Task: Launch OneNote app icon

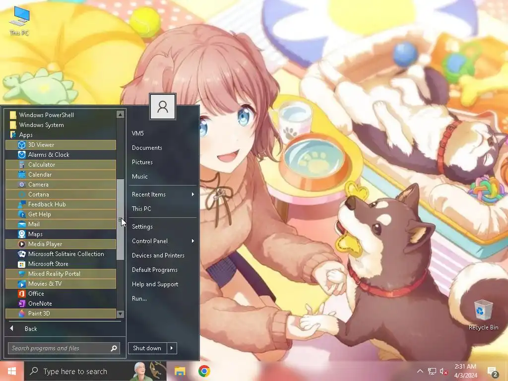Action: [x=22, y=304]
